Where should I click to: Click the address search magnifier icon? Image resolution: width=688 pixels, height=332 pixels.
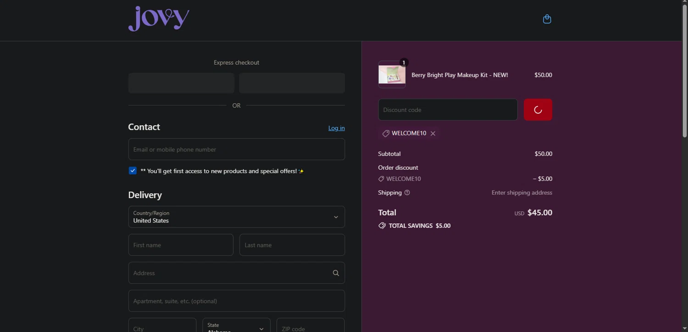coord(336,273)
